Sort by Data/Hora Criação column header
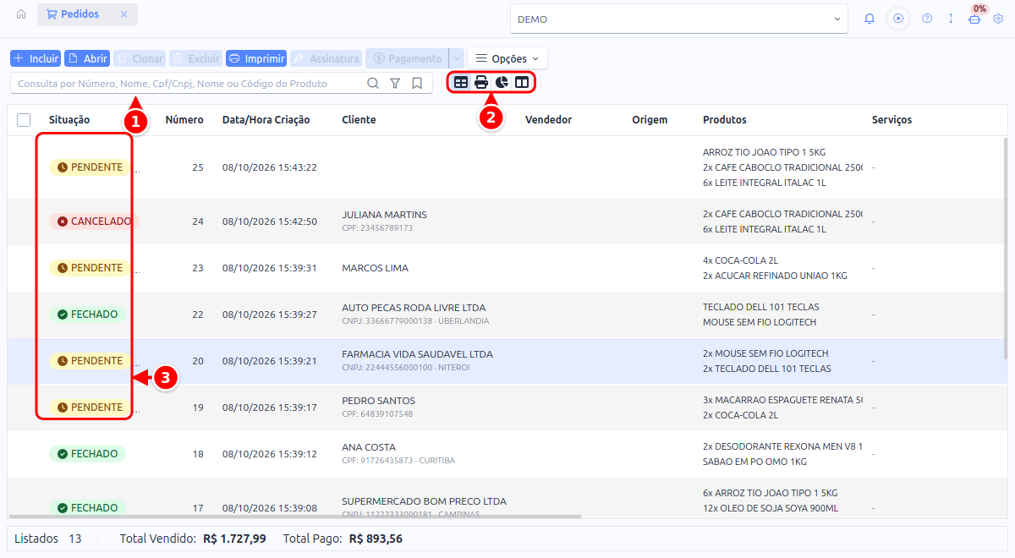This screenshot has height=558, width=1015. pyautogui.click(x=266, y=120)
